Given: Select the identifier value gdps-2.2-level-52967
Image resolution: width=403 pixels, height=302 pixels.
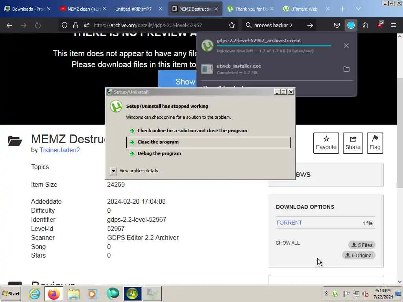Looking at the screenshot, I should pyautogui.click(x=137, y=219).
